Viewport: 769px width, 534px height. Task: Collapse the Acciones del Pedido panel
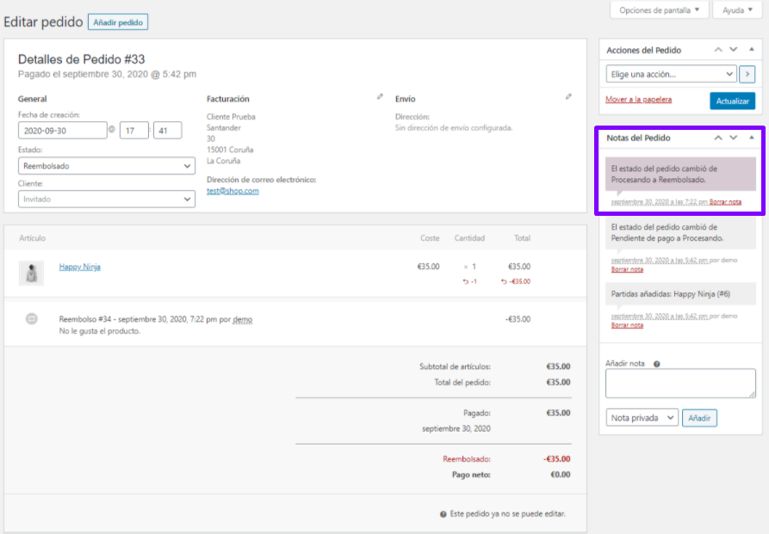pyautogui.click(x=751, y=50)
